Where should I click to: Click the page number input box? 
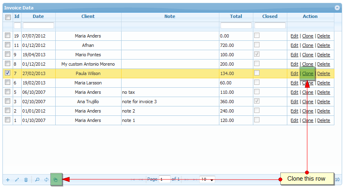click(165, 179)
